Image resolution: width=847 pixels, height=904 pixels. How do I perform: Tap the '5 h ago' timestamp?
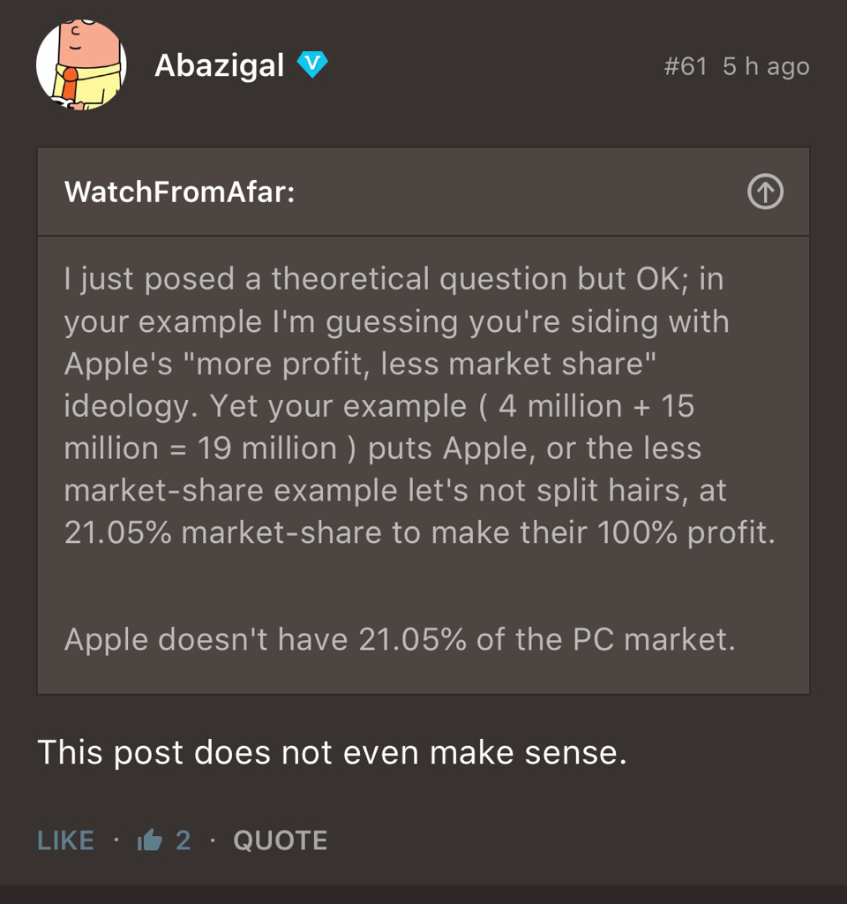coord(766,66)
